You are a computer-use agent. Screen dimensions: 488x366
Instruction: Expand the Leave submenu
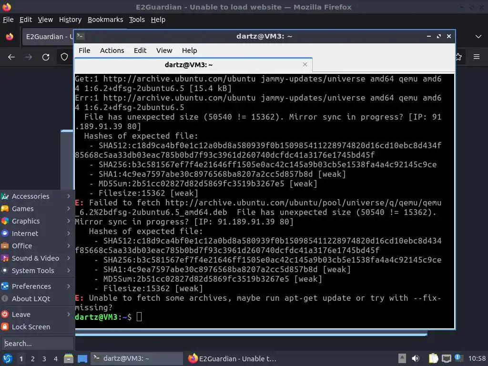point(37,315)
